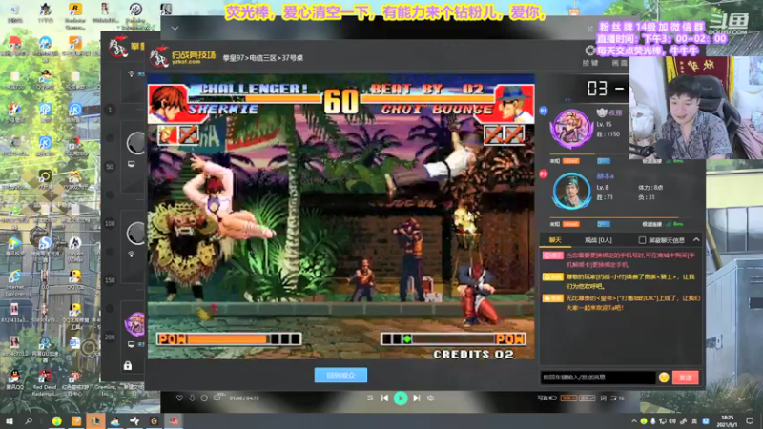Click the P1 win count 胜: 1150

tap(608, 134)
